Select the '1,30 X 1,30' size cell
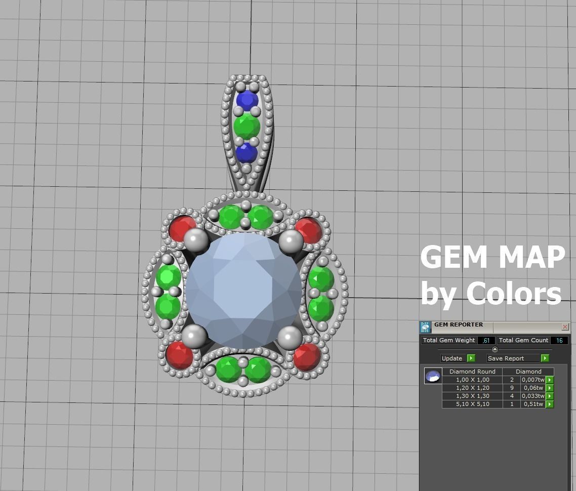 [x=472, y=396]
